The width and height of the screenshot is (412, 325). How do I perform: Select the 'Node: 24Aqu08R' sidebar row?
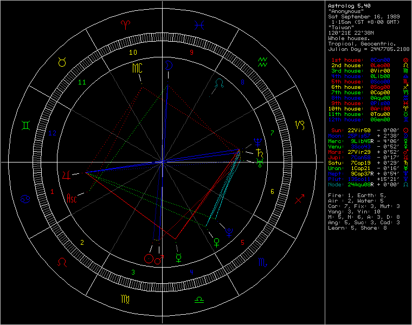[369, 185]
